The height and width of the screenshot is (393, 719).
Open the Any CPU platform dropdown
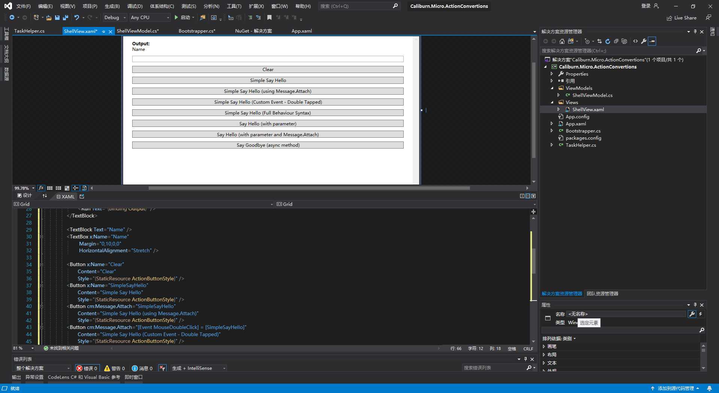pos(150,18)
